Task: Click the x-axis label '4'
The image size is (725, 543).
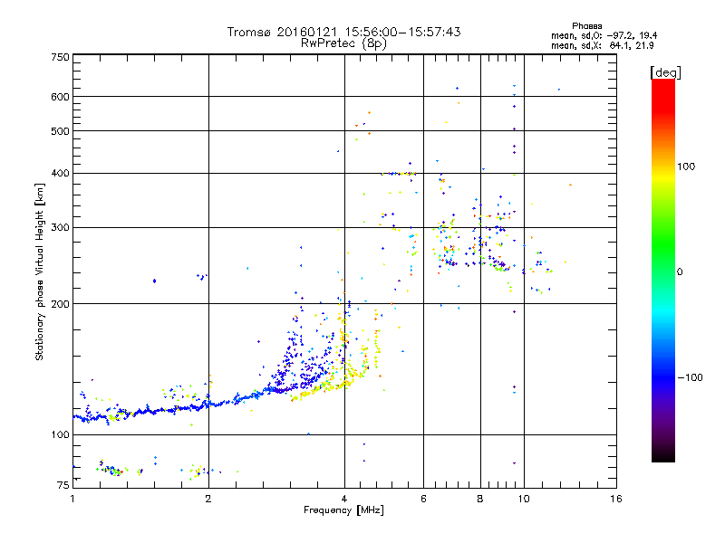Action: pyautogui.click(x=344, y=499)
